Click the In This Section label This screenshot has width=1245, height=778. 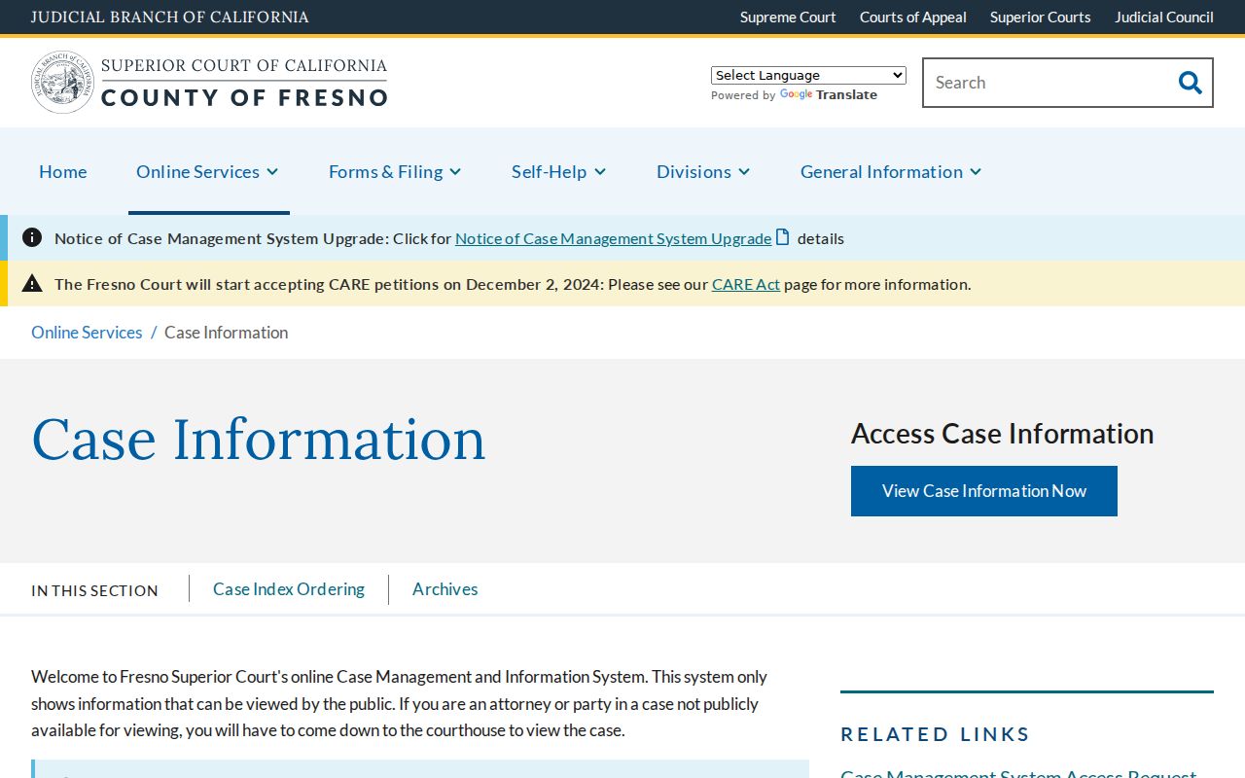(94, 590)
